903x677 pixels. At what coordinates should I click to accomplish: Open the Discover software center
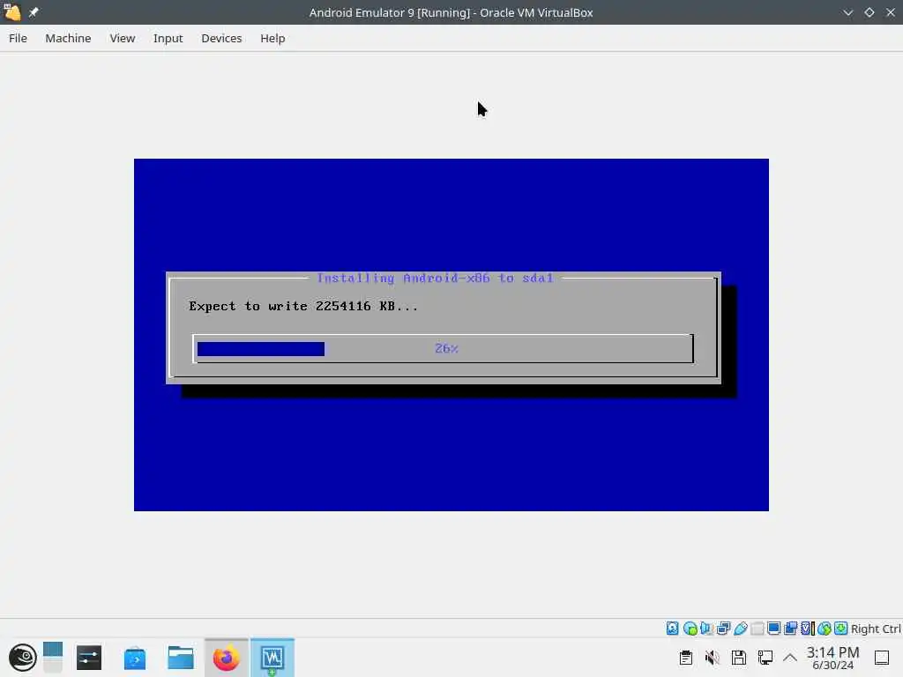coord(135,658)
